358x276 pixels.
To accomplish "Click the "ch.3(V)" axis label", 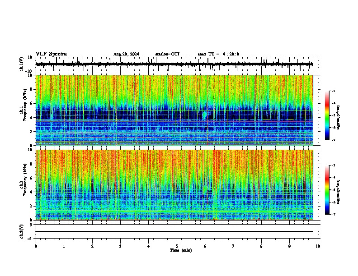I will (22, 231).
